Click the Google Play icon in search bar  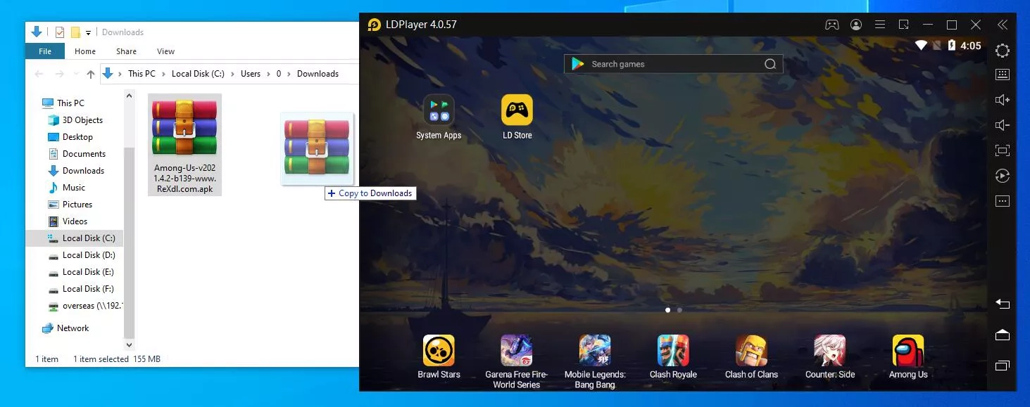pyautogui.click(x=578, y=64)
